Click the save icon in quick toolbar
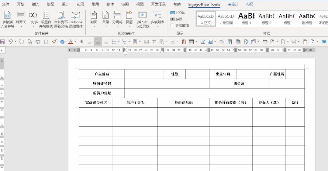Image resolution: width=328 pixels, height=171 pixels. [x=2, y=42]
